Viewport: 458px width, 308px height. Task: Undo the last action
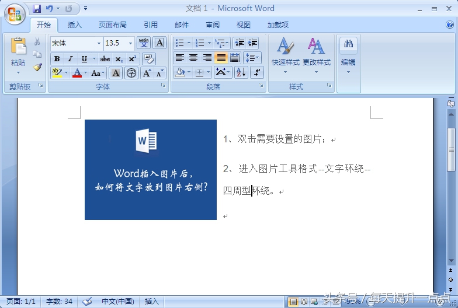pyautogui.click(x=49, y=8)
